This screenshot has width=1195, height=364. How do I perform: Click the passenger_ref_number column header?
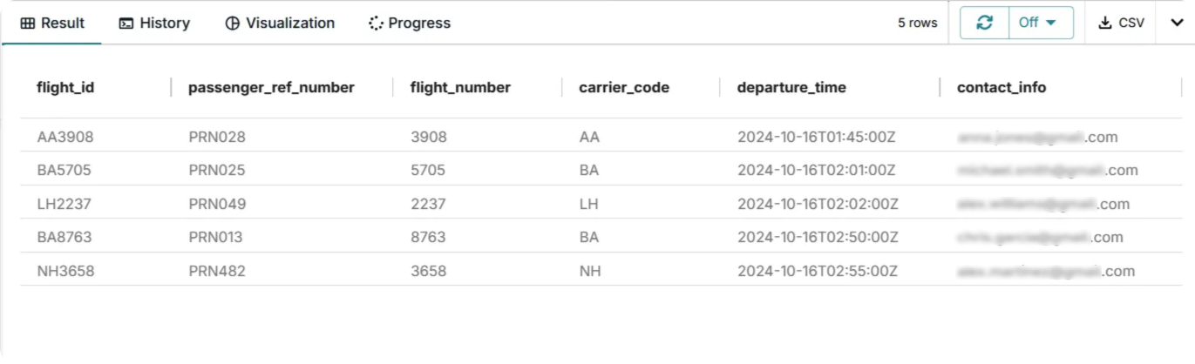point(271,87)
